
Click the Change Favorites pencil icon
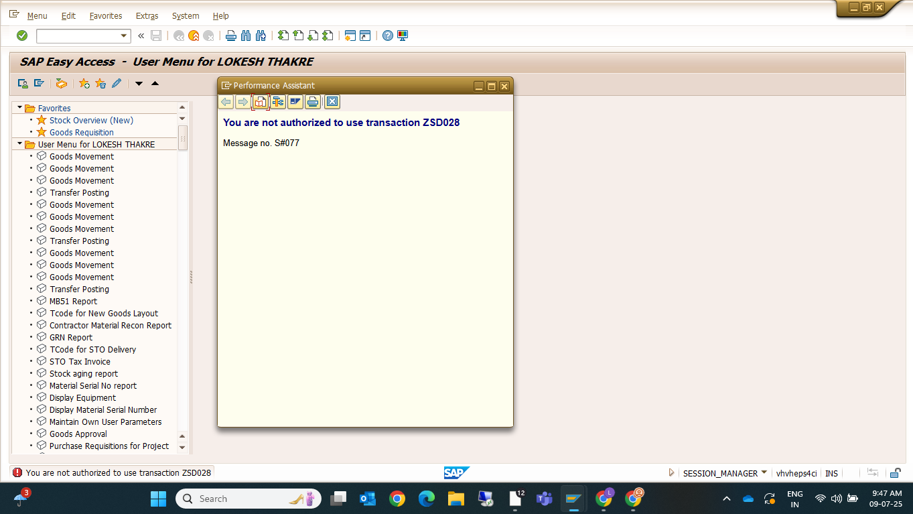[x=117, y=84]
